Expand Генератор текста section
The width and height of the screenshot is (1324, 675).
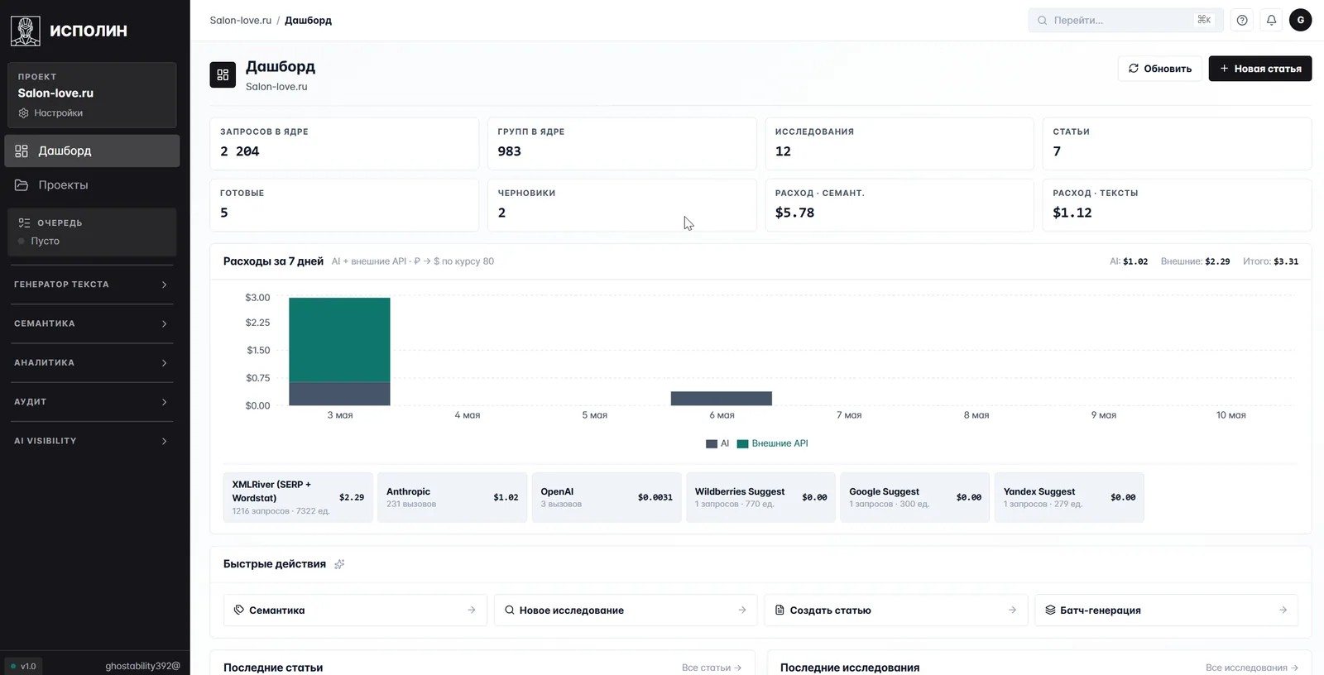(91, 285)
